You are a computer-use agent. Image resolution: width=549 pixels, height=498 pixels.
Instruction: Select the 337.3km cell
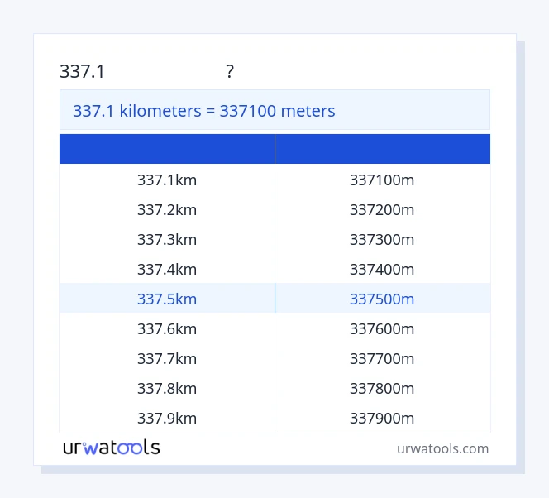[167, 239]
